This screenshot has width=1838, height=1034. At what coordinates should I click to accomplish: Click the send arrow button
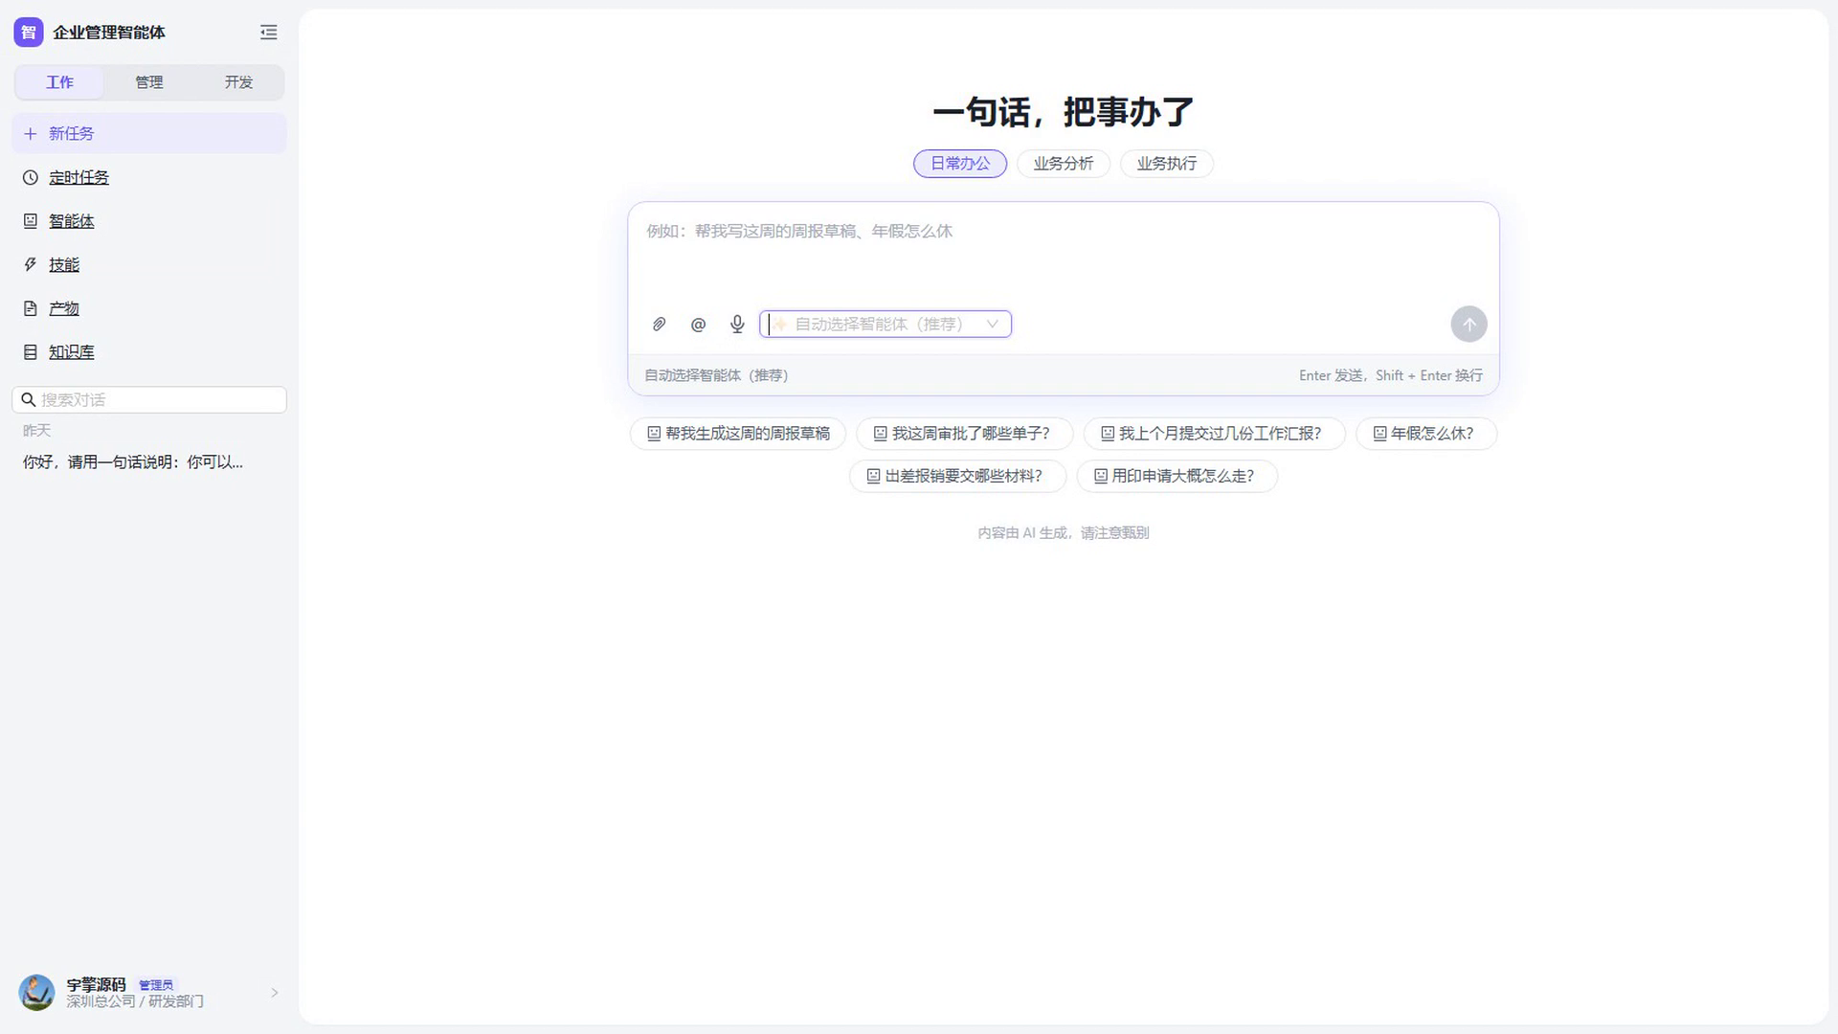tap(1468, 325)
